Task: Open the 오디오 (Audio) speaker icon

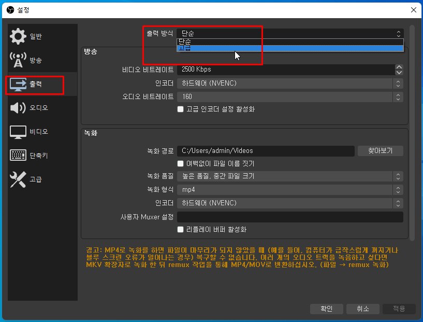Action: (x=18, y=108)
